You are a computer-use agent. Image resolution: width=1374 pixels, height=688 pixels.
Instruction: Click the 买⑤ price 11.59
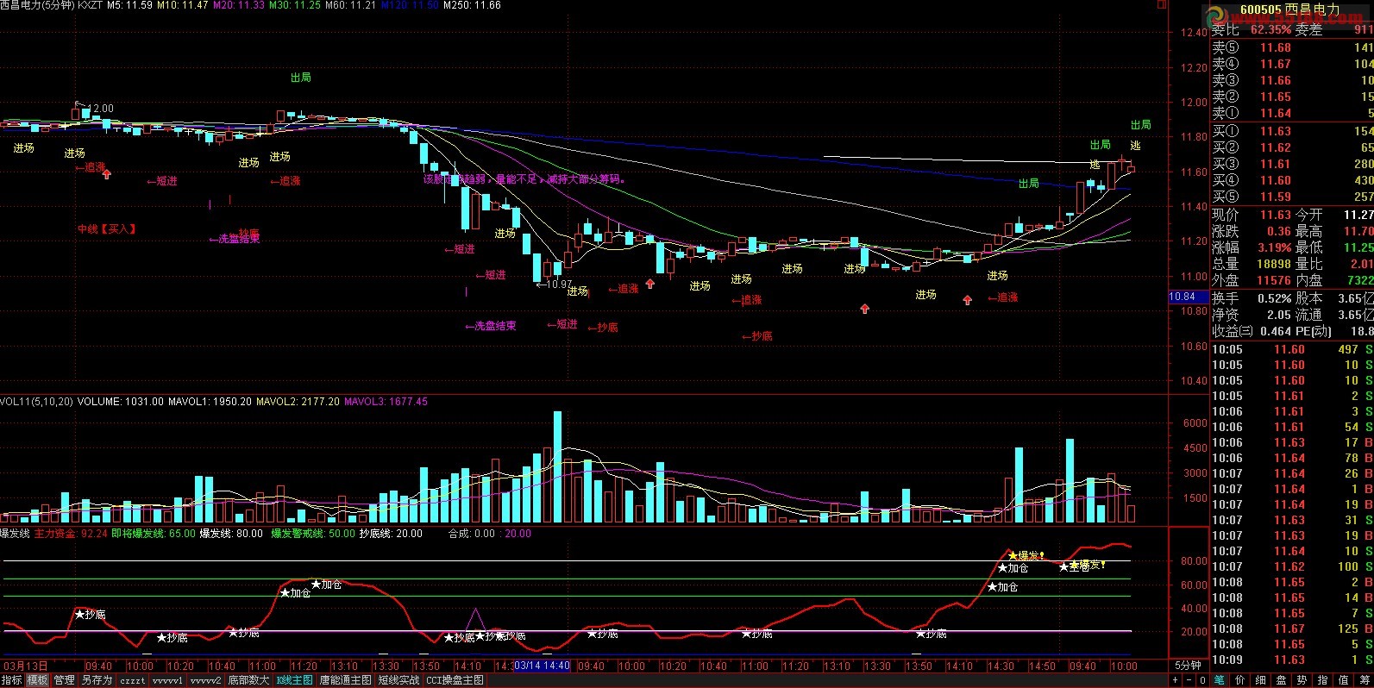pos(1276,197)
